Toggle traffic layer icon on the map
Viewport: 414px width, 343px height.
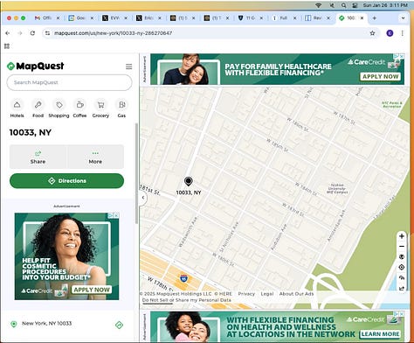(402, 277)
